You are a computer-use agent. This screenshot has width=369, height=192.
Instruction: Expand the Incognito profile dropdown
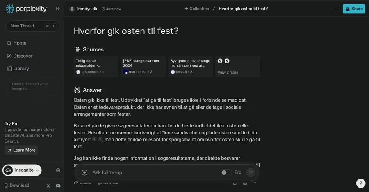click(x=22, y=170)
